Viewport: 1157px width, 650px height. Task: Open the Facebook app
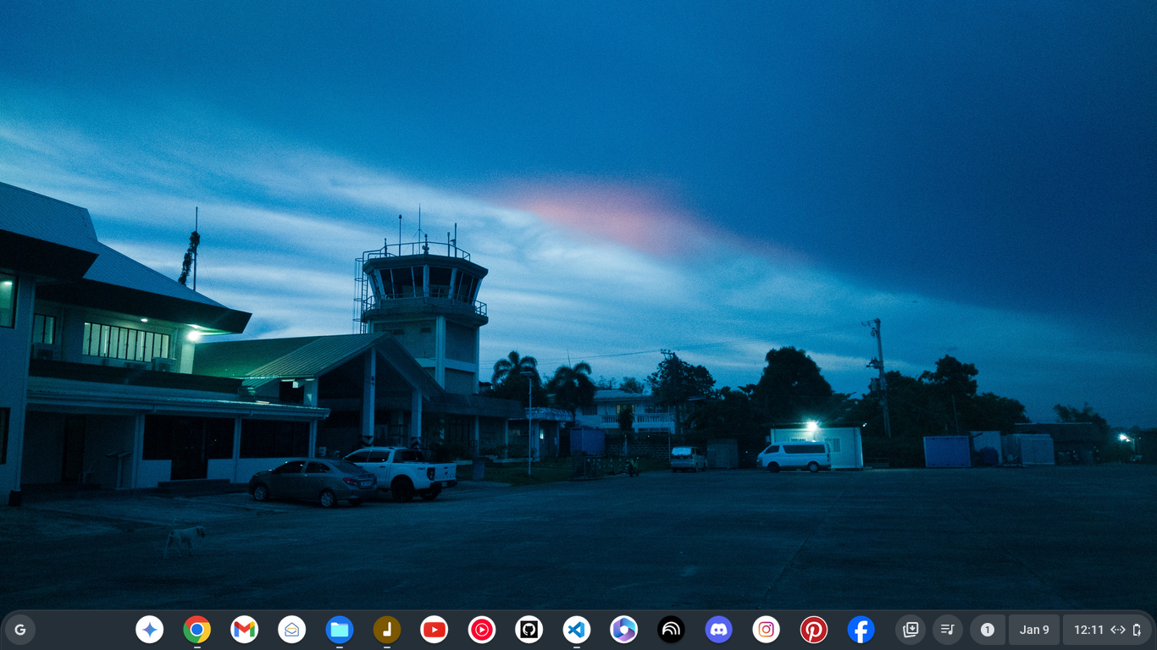click(861, 630)
